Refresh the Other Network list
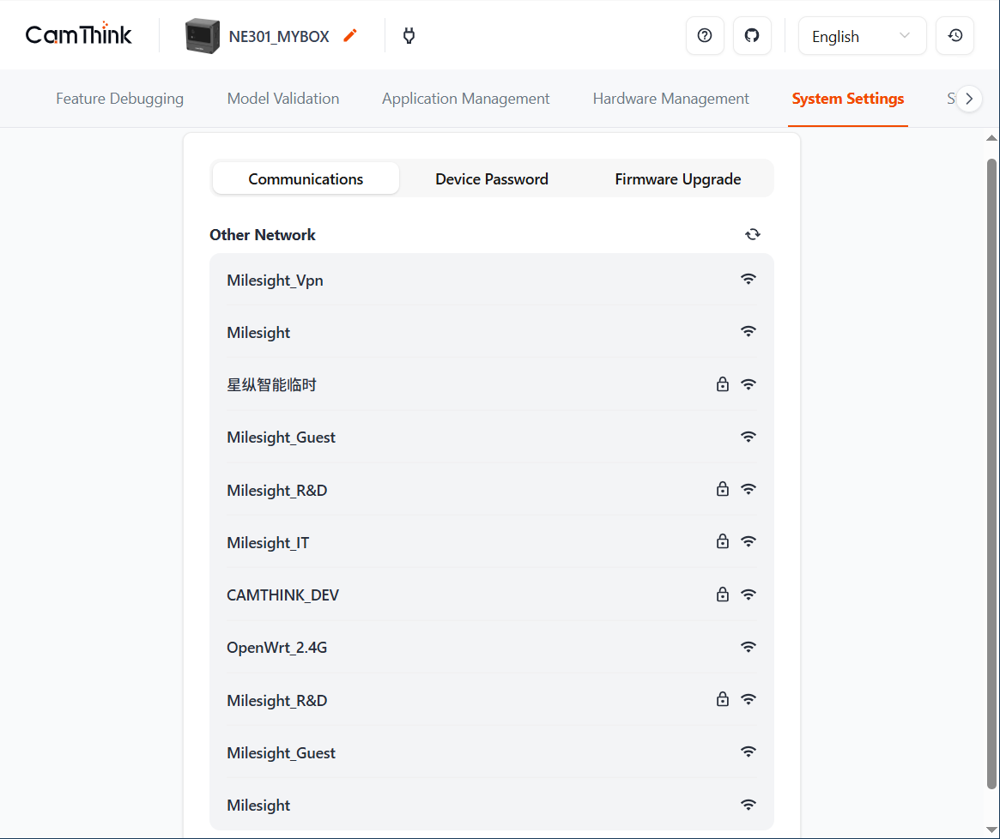The height and width of the screenshot is (839, 1000). [753, 233]
